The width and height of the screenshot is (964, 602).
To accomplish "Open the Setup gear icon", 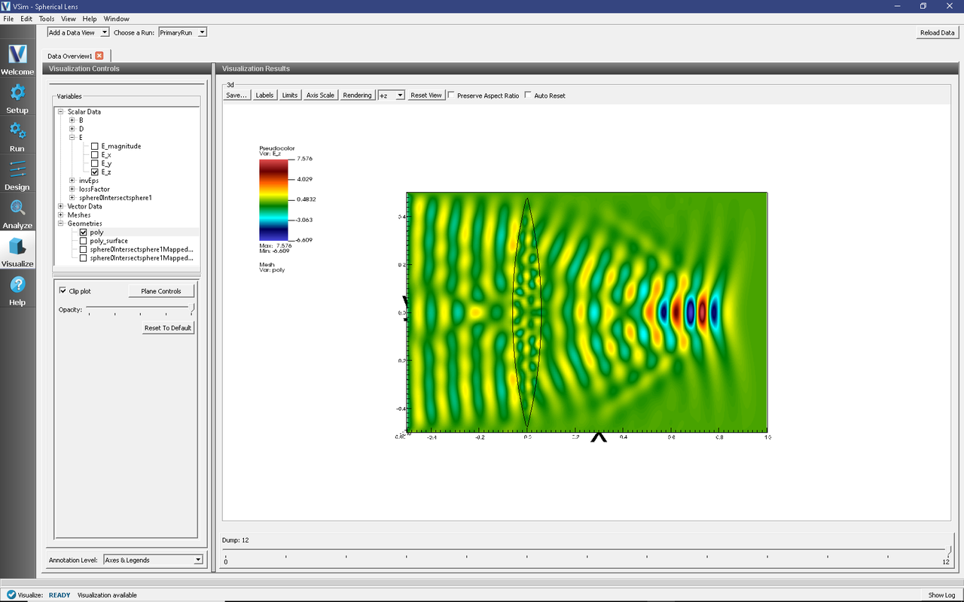I will click(x=17, y=97).
